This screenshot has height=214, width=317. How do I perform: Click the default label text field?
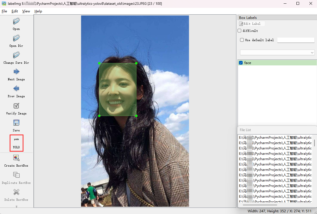(296, 40)
